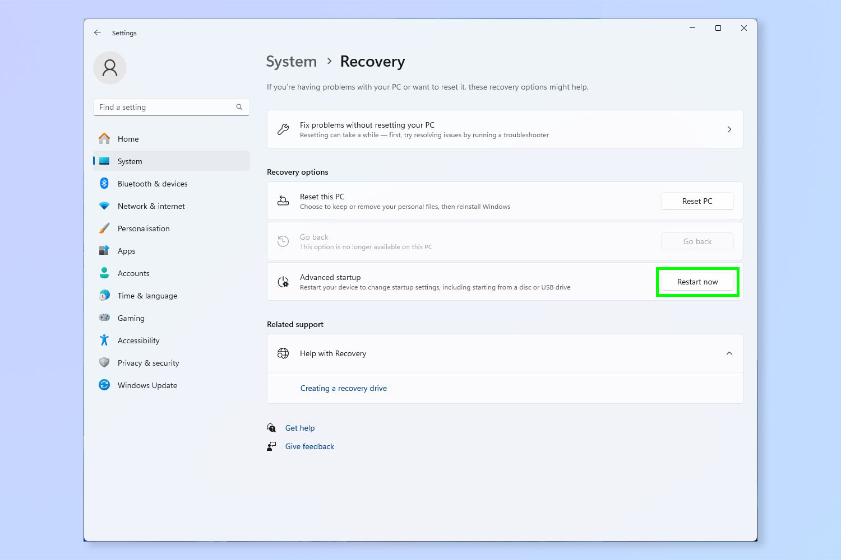Maximize the Settings window
Viewport: 841px width, 560px height.
click(x=718, y=28)
